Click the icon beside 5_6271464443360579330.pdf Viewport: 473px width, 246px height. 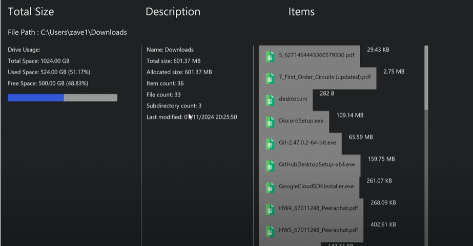(x=270, y=56)
